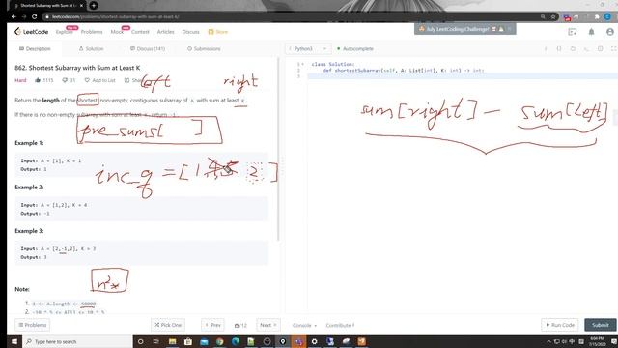The height and width of the screenshot is (348, 618).
Task: Toggle the Autocomplete indicator
Action: (355, 49)
